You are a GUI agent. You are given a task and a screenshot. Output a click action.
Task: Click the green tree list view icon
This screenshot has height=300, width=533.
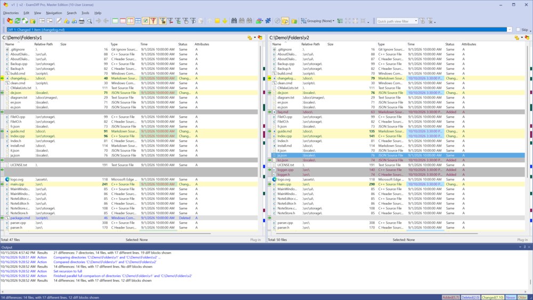click(x=340, y=21)
